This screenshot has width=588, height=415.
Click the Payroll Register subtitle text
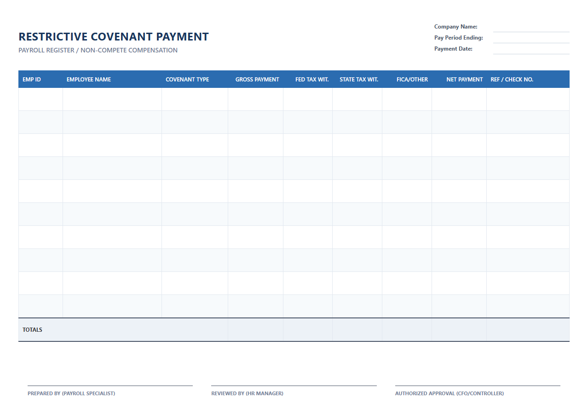point(98,50)
